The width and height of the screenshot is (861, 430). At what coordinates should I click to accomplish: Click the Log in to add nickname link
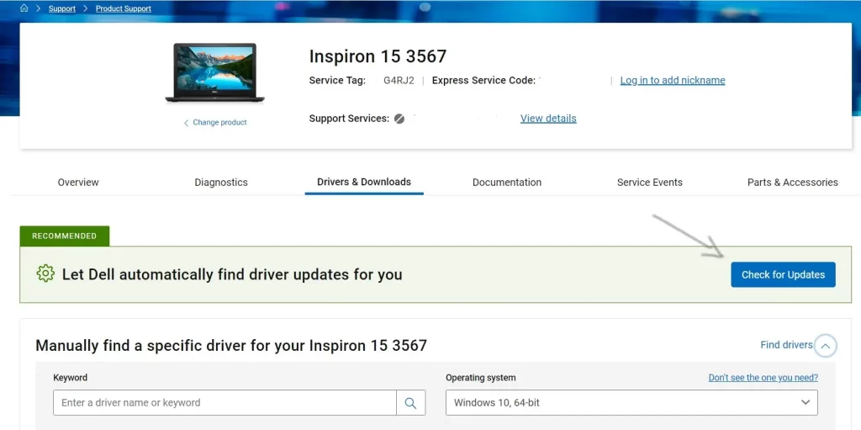click(x=673, y=81)
